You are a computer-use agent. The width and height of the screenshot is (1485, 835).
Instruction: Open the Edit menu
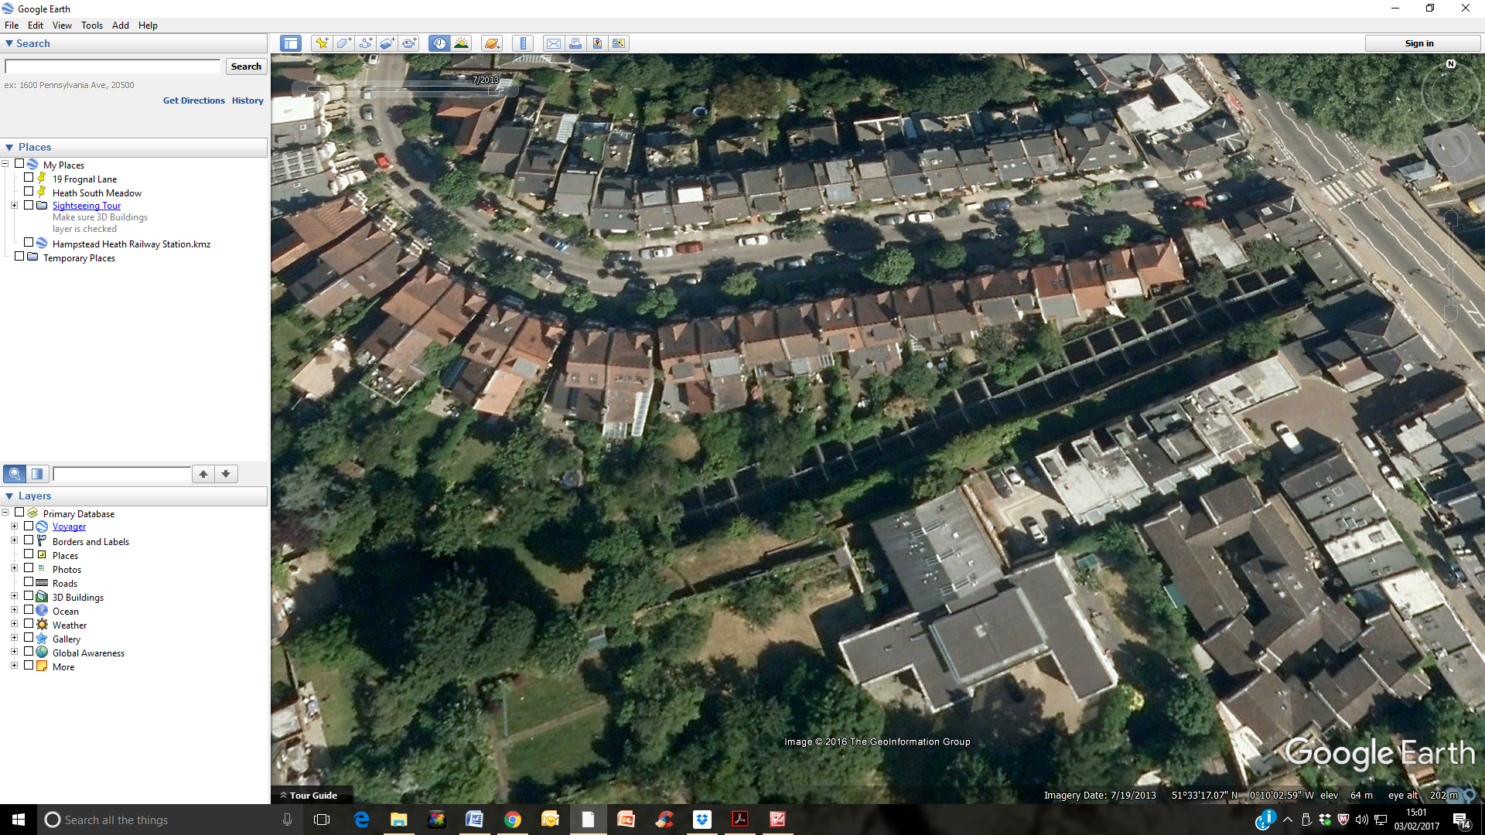(x=36, y=25)
